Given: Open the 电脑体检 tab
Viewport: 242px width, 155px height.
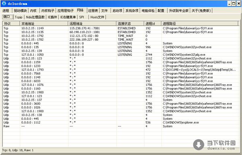Looking at the screenshot, I should click(148, 10).
